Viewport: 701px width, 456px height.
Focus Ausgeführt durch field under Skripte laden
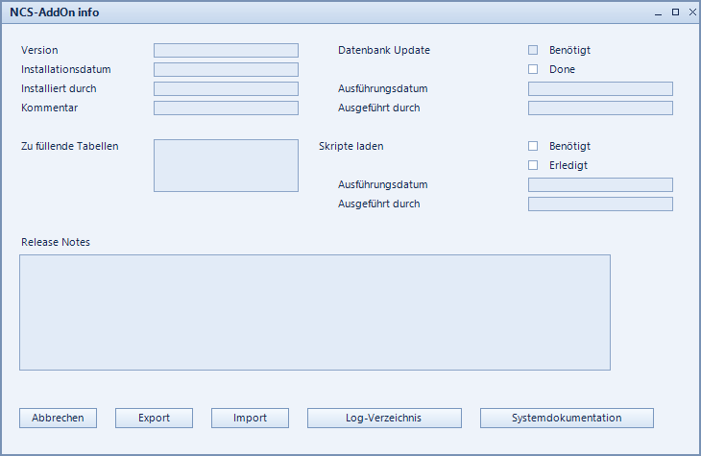[x=600, y=204]
